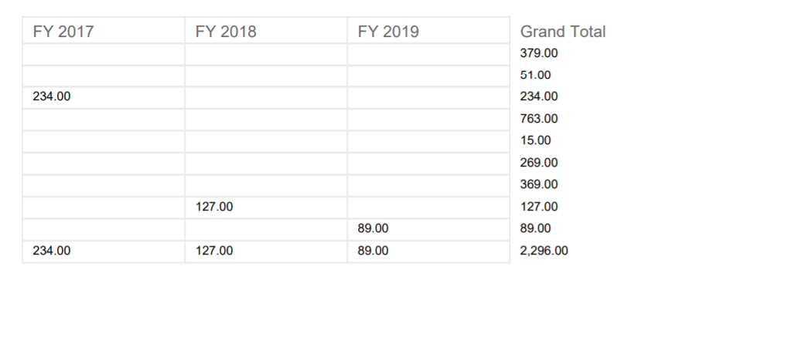This screenshot has height=344, width=795.
Task: Click the 269.00 Grand Total value
Action: (539, 163)
